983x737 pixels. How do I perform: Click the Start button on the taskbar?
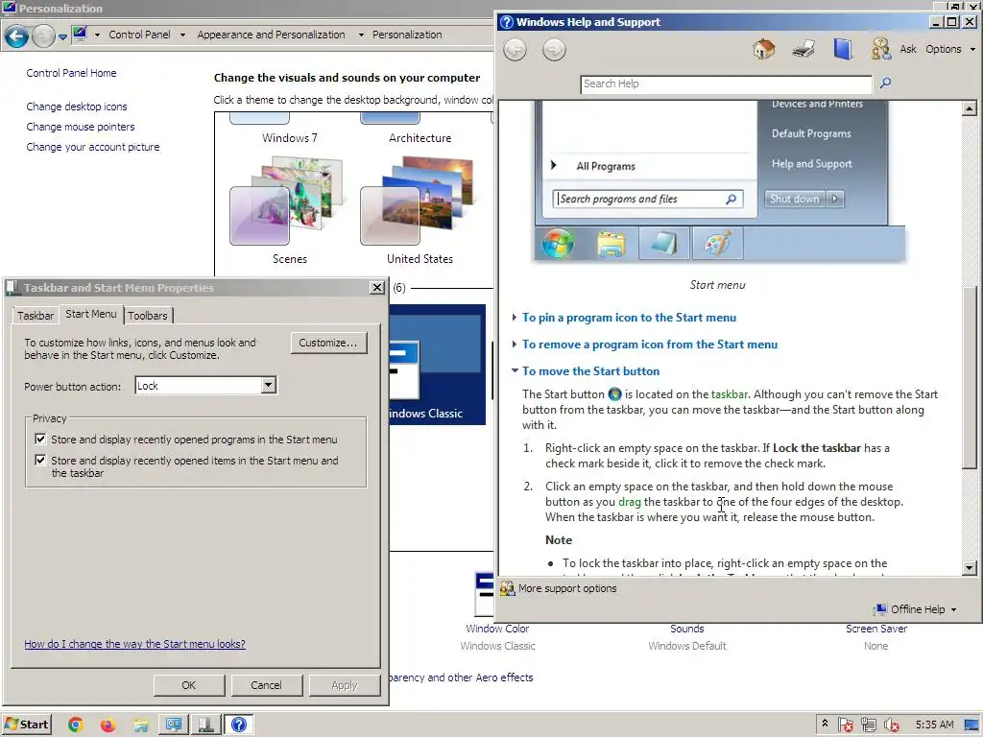point(26,725)
